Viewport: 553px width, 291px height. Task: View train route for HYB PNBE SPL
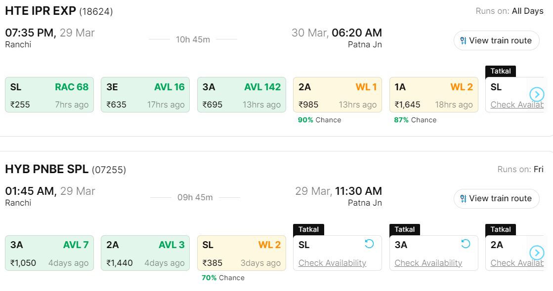(x=496, y=198)
